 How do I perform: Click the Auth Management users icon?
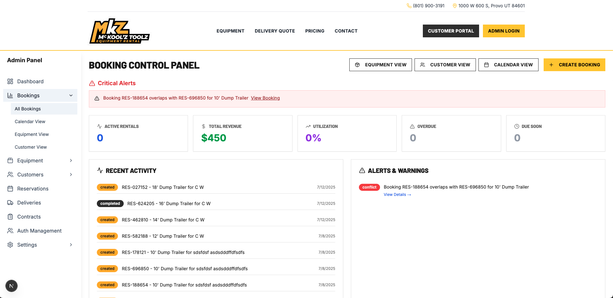click(x=11, y=231)
